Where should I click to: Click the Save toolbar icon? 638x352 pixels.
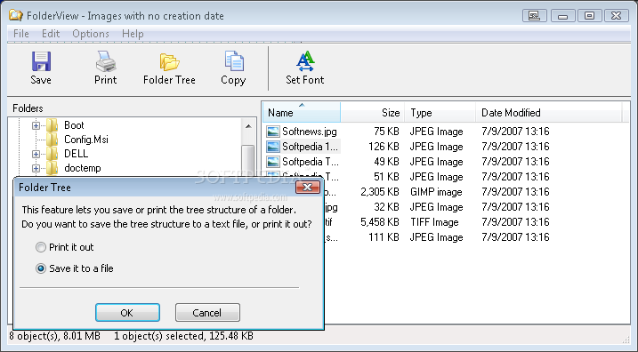[41, 62]
